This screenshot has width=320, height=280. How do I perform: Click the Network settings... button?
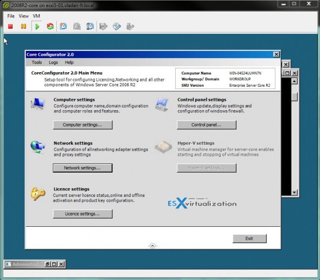(x=82, y=168)
